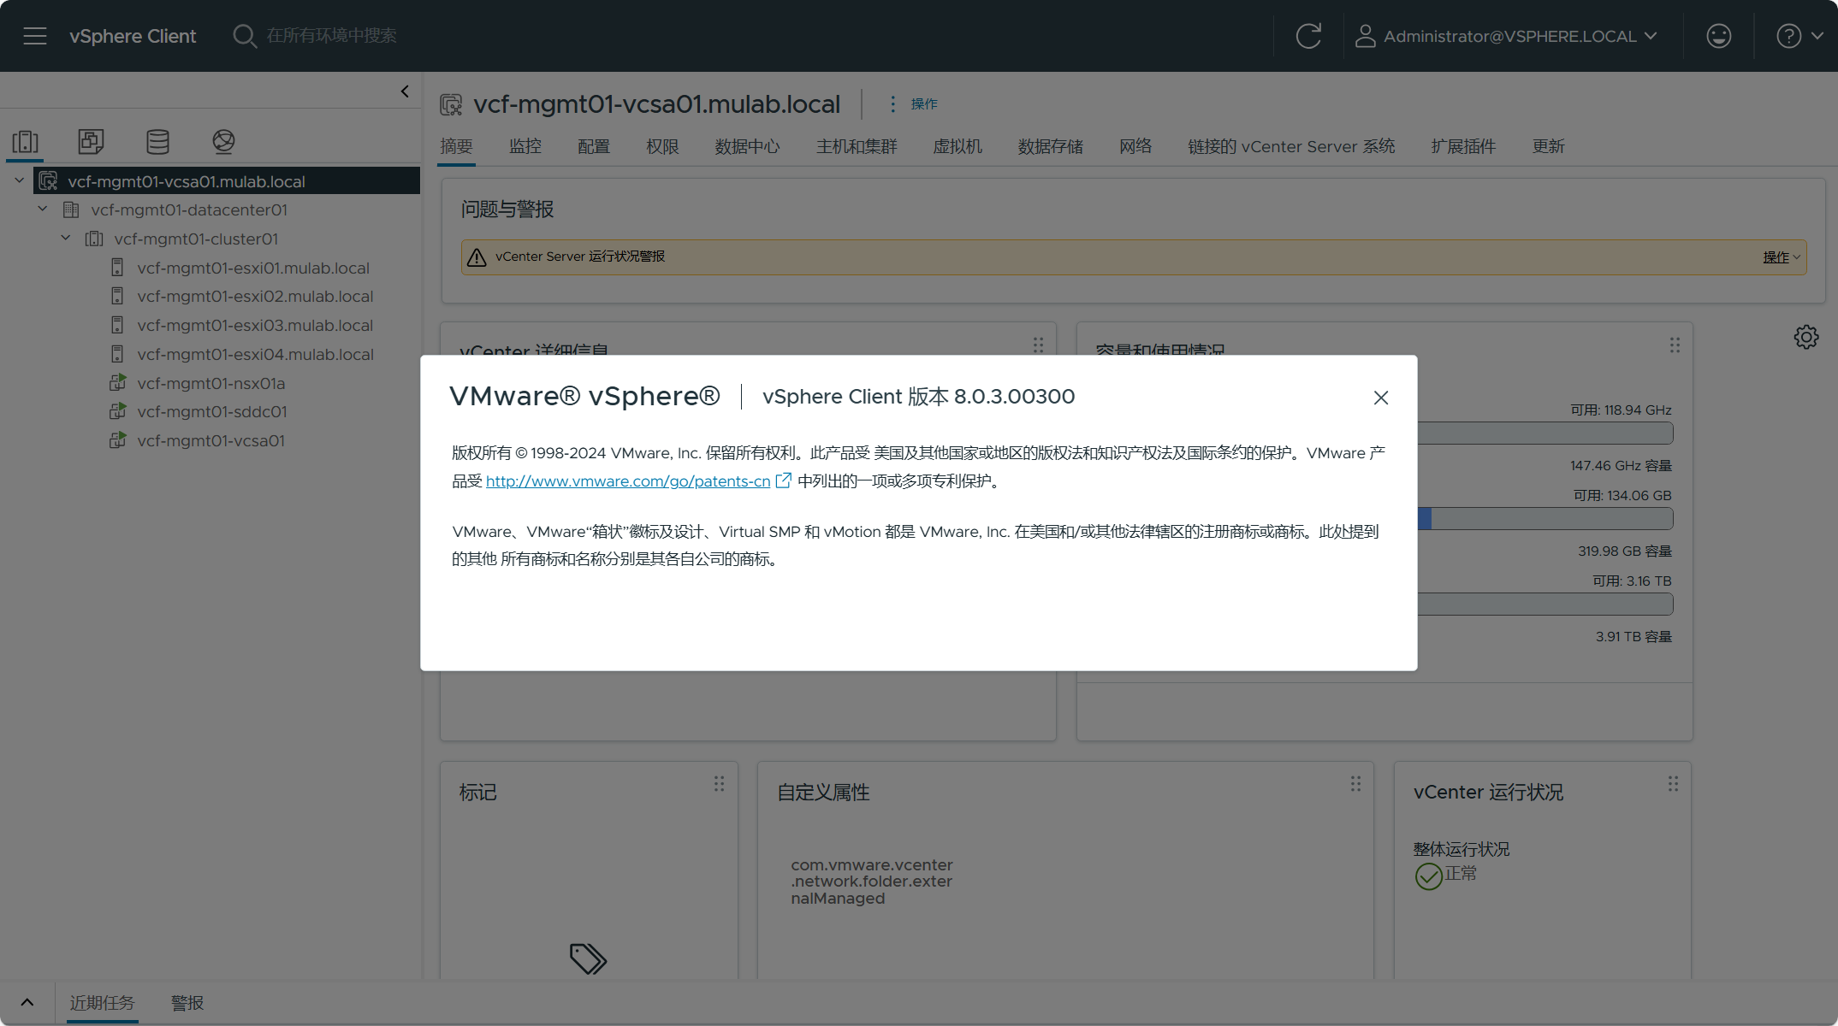The height and width of the screenshot is (1026, 1838).
Task: Click the vSphere Client title logo text
Action: (x=133, y=36)
